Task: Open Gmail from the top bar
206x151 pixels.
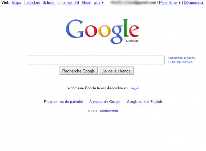Action: point(86,2)
